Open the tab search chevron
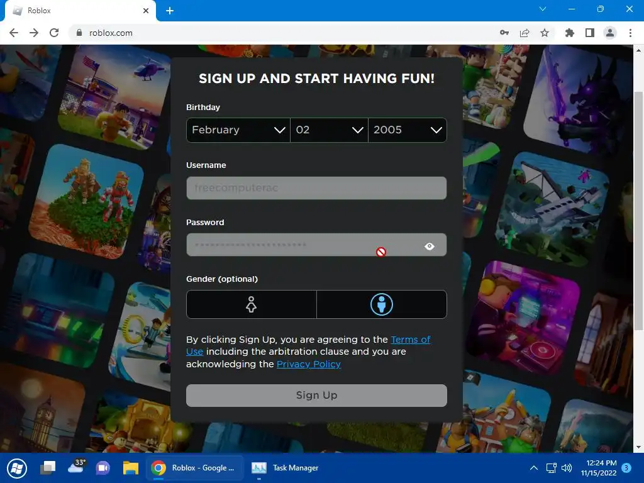The height and width of the screenshot is (483, 644). [543, 9]
